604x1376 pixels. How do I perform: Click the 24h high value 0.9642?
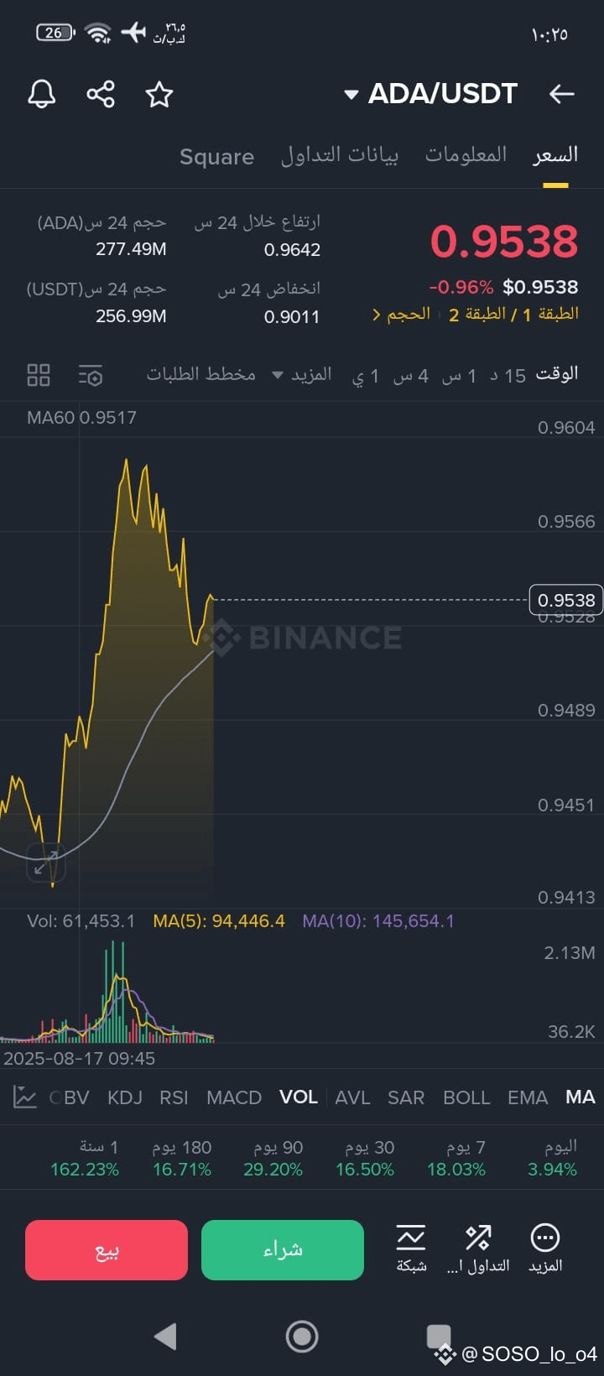tap(292, 250)
